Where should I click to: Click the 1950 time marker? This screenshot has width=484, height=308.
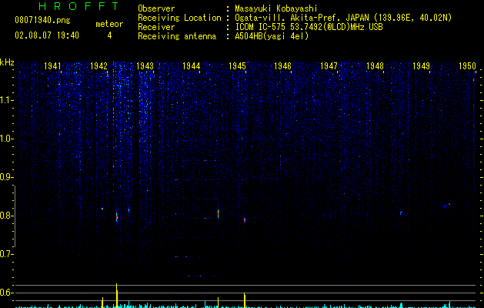(467, 66)
